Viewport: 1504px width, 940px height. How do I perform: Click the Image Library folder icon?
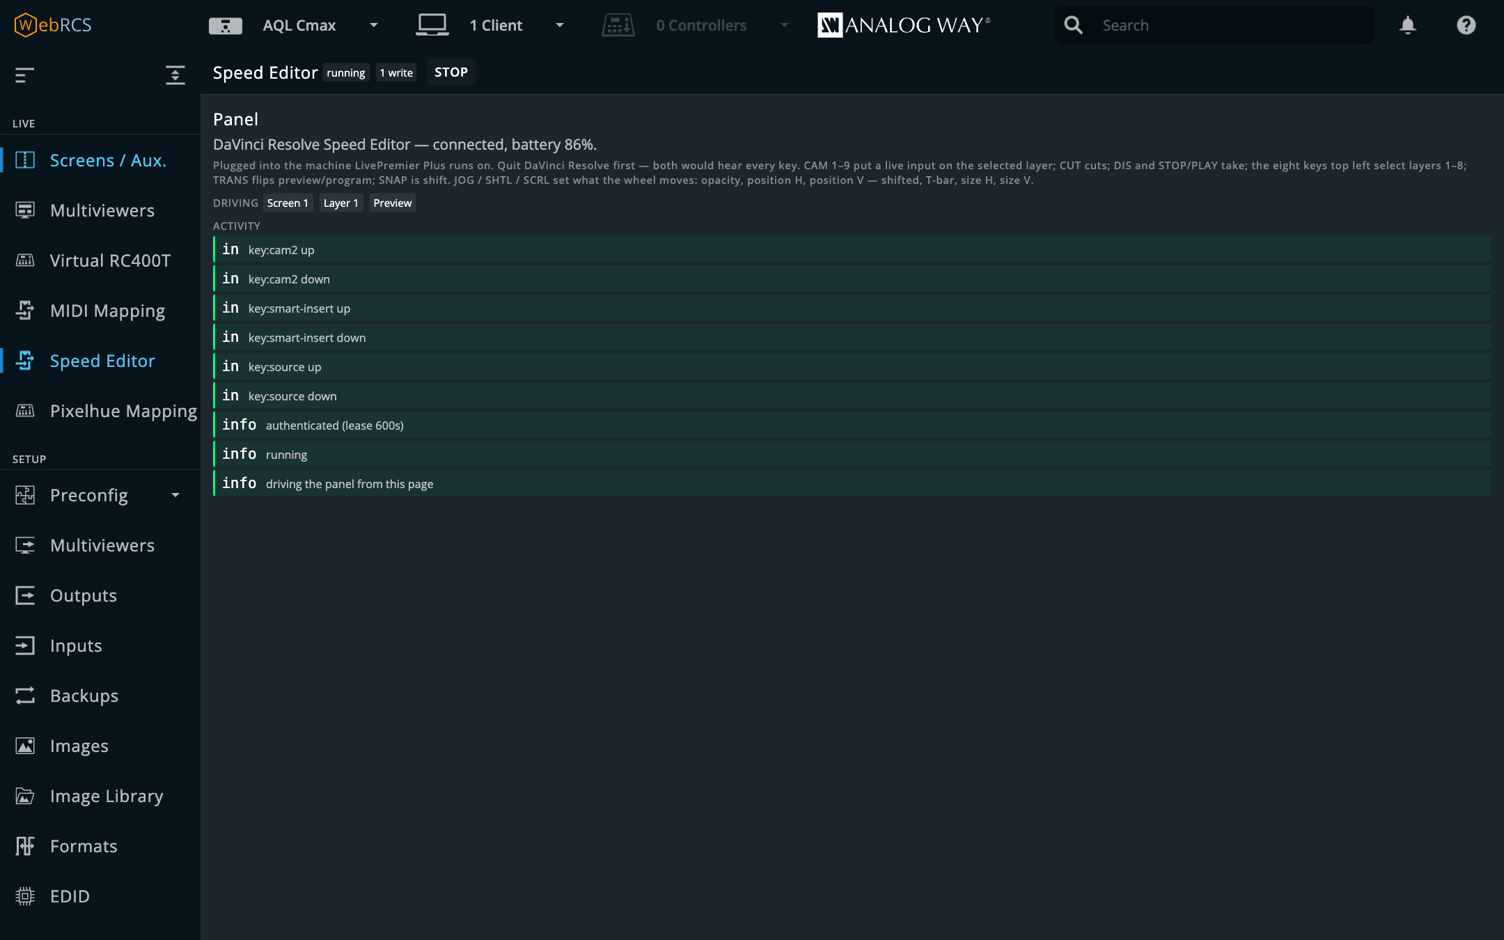25,796
